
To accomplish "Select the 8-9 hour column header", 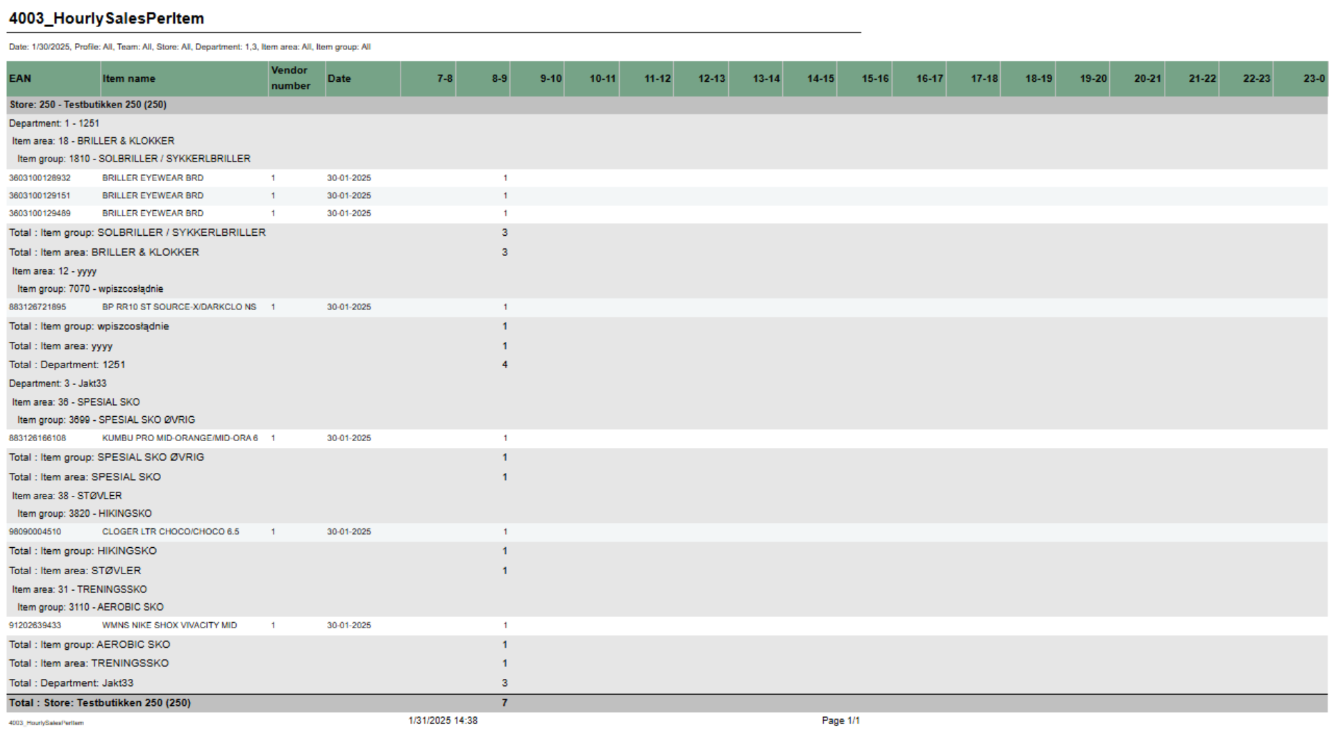I will point(499,78).
